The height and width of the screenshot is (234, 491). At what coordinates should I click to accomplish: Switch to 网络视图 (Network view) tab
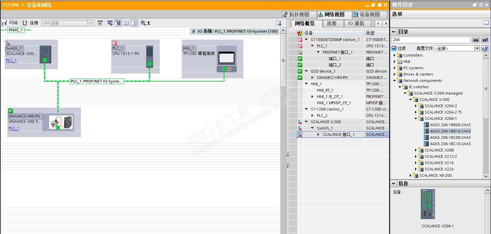334,14
